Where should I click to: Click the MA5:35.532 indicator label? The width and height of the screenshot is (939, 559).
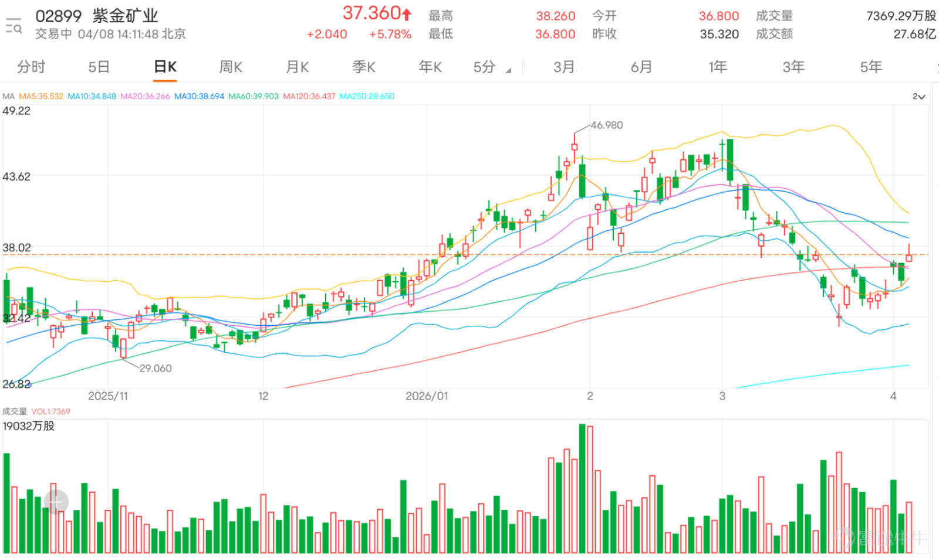pyautogui.click(x=41, y=96)
